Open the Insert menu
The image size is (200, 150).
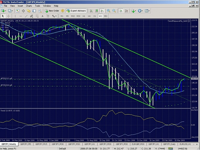tap(20, 6)
